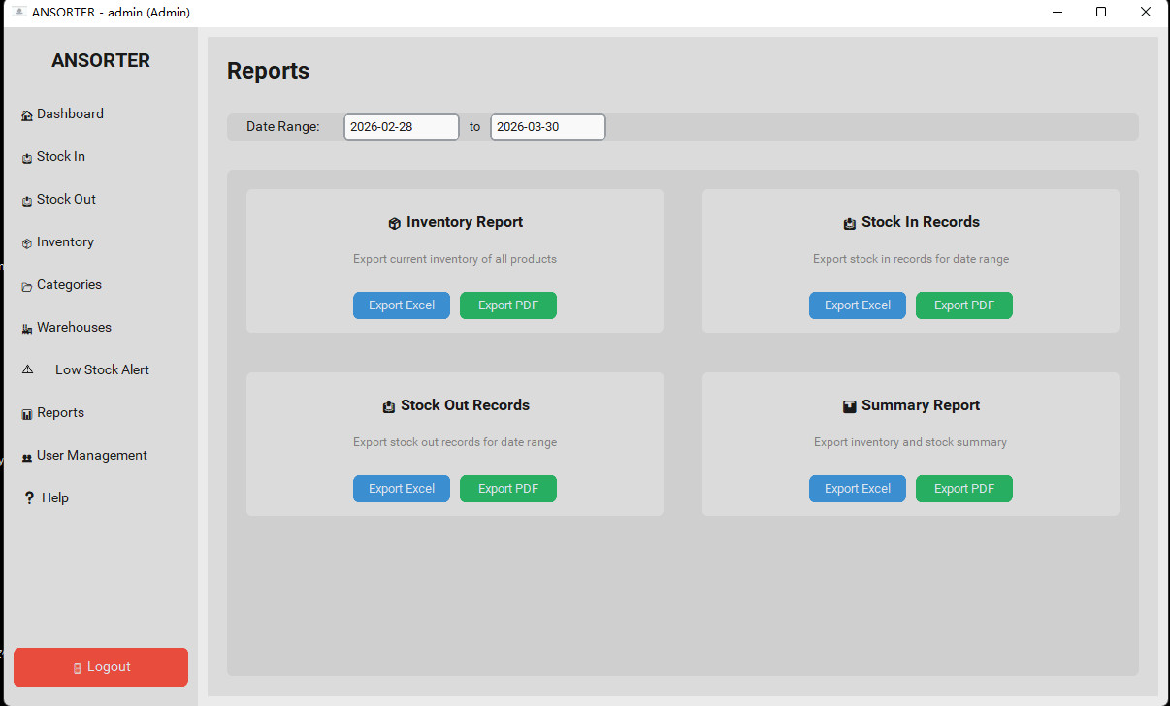Click the Stock In icon in sidebar
1170x706 pixels.
[27, 158]
